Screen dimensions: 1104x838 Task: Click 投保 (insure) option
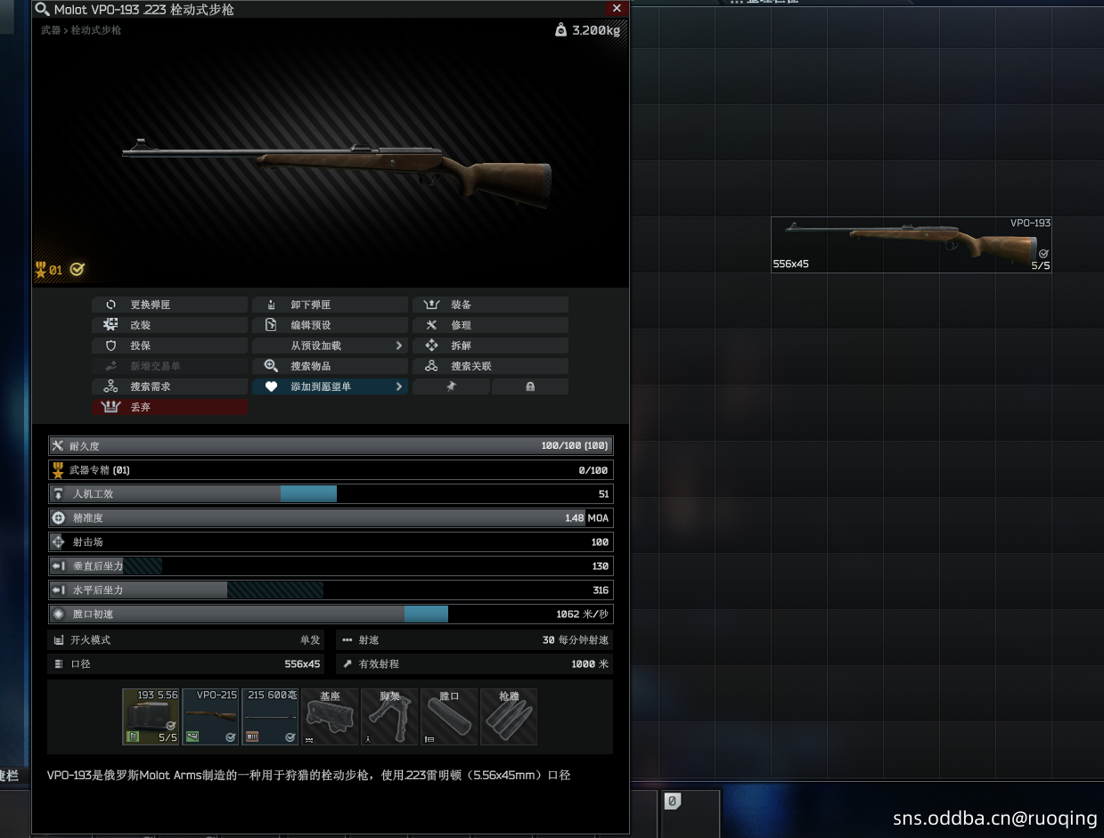[169, 346]
